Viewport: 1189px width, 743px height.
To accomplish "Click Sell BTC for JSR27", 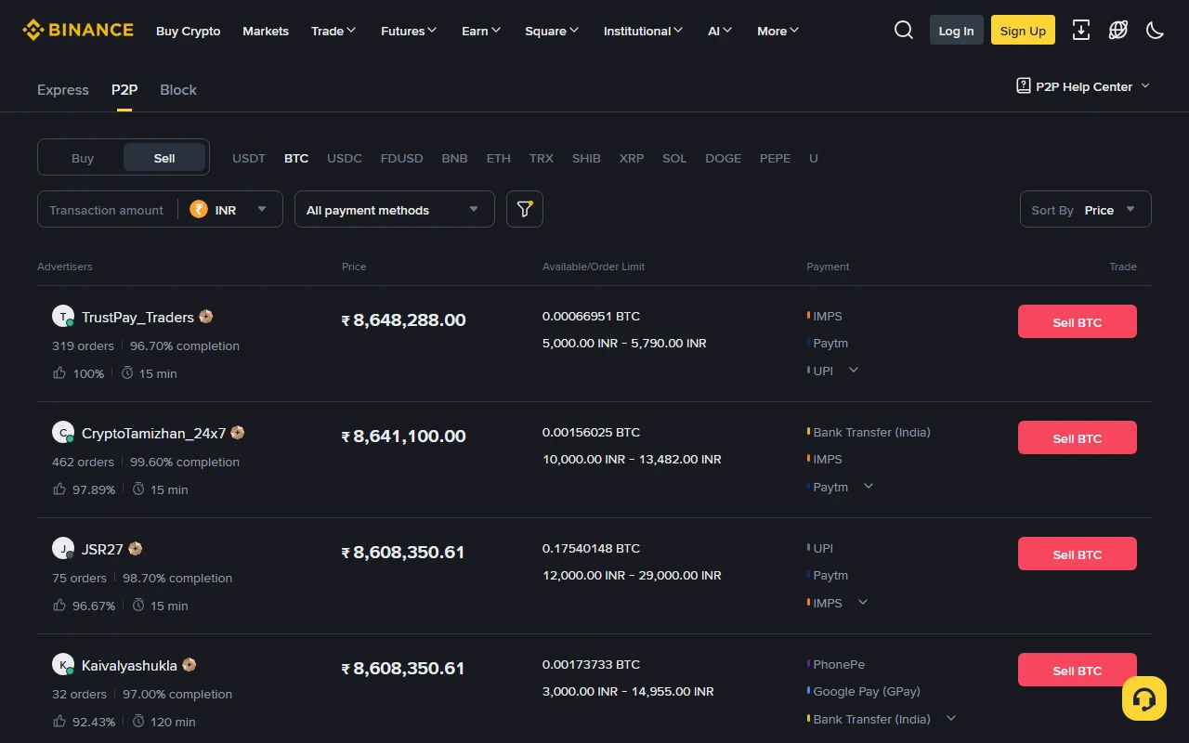I will [x=1078, y=554].
